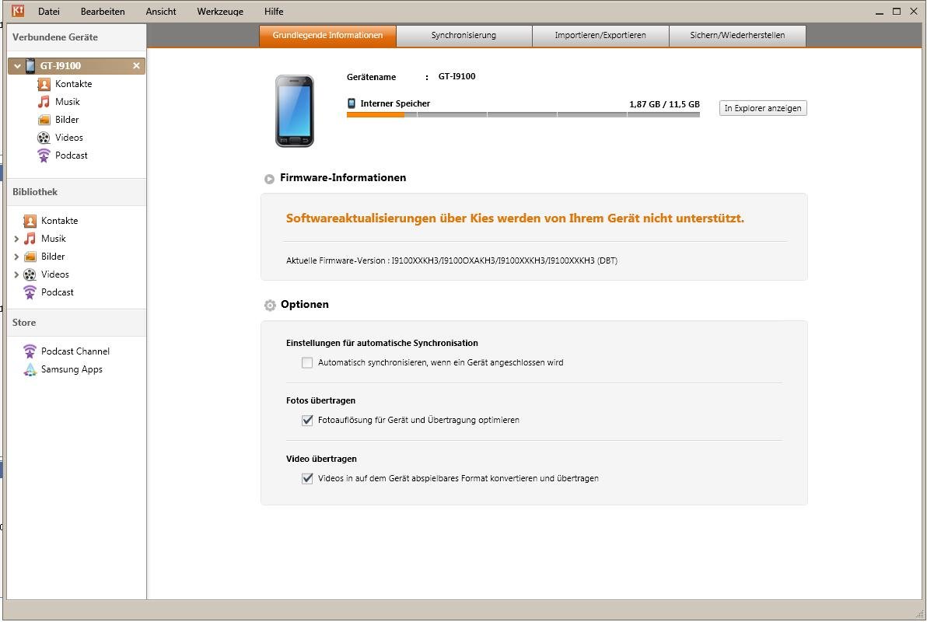
Task: Close the Kies window
Action: click(x=914, y=11)
